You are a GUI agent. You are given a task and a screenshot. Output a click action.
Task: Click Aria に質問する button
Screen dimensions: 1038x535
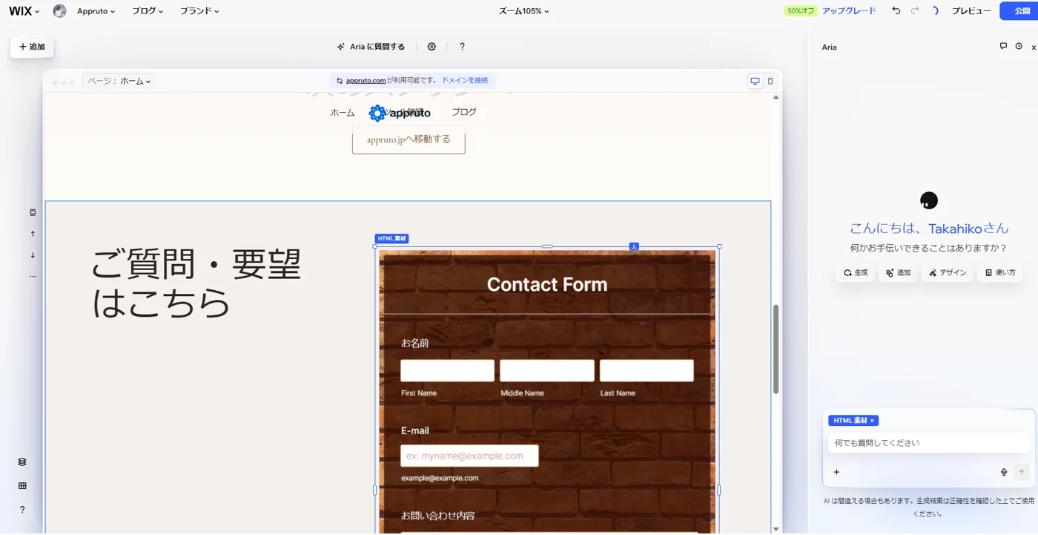tap(371, 47)
